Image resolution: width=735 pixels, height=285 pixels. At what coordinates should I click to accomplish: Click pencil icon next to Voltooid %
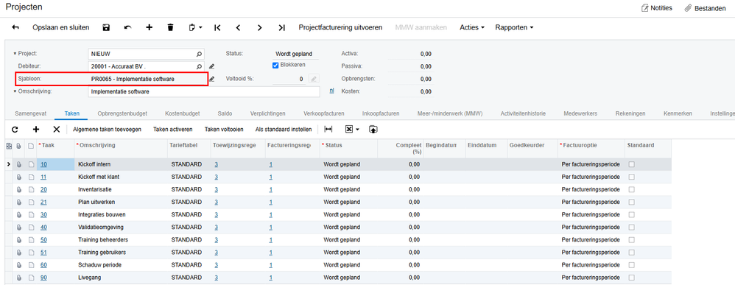(x=314, y=80)
